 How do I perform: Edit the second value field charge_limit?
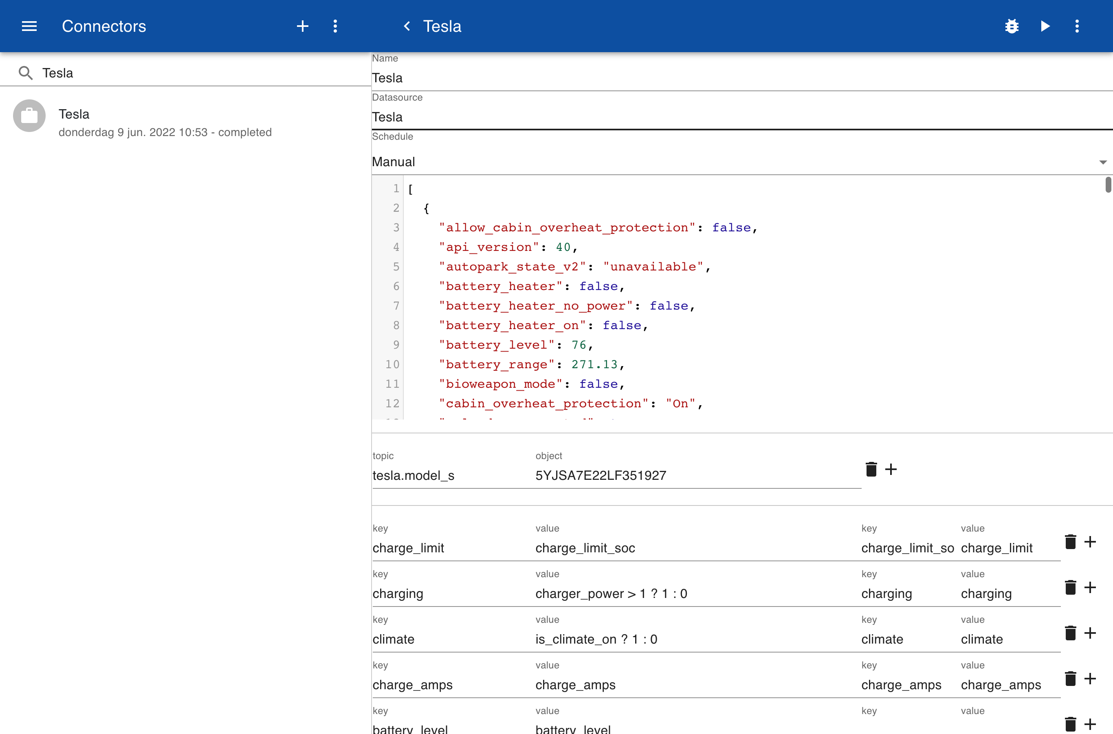1010,548
